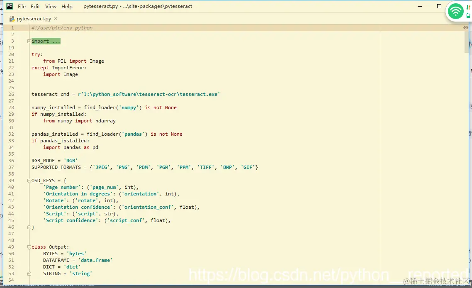Click 'from PIL import Image' line
472x288 pixels.
[73, 61]
